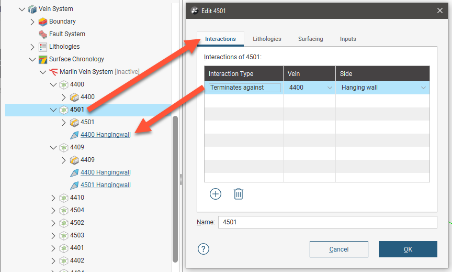The width and height of the screenshot is (452, 272).
Task: Expand the 4410 vein node
Action: [53, 198]
